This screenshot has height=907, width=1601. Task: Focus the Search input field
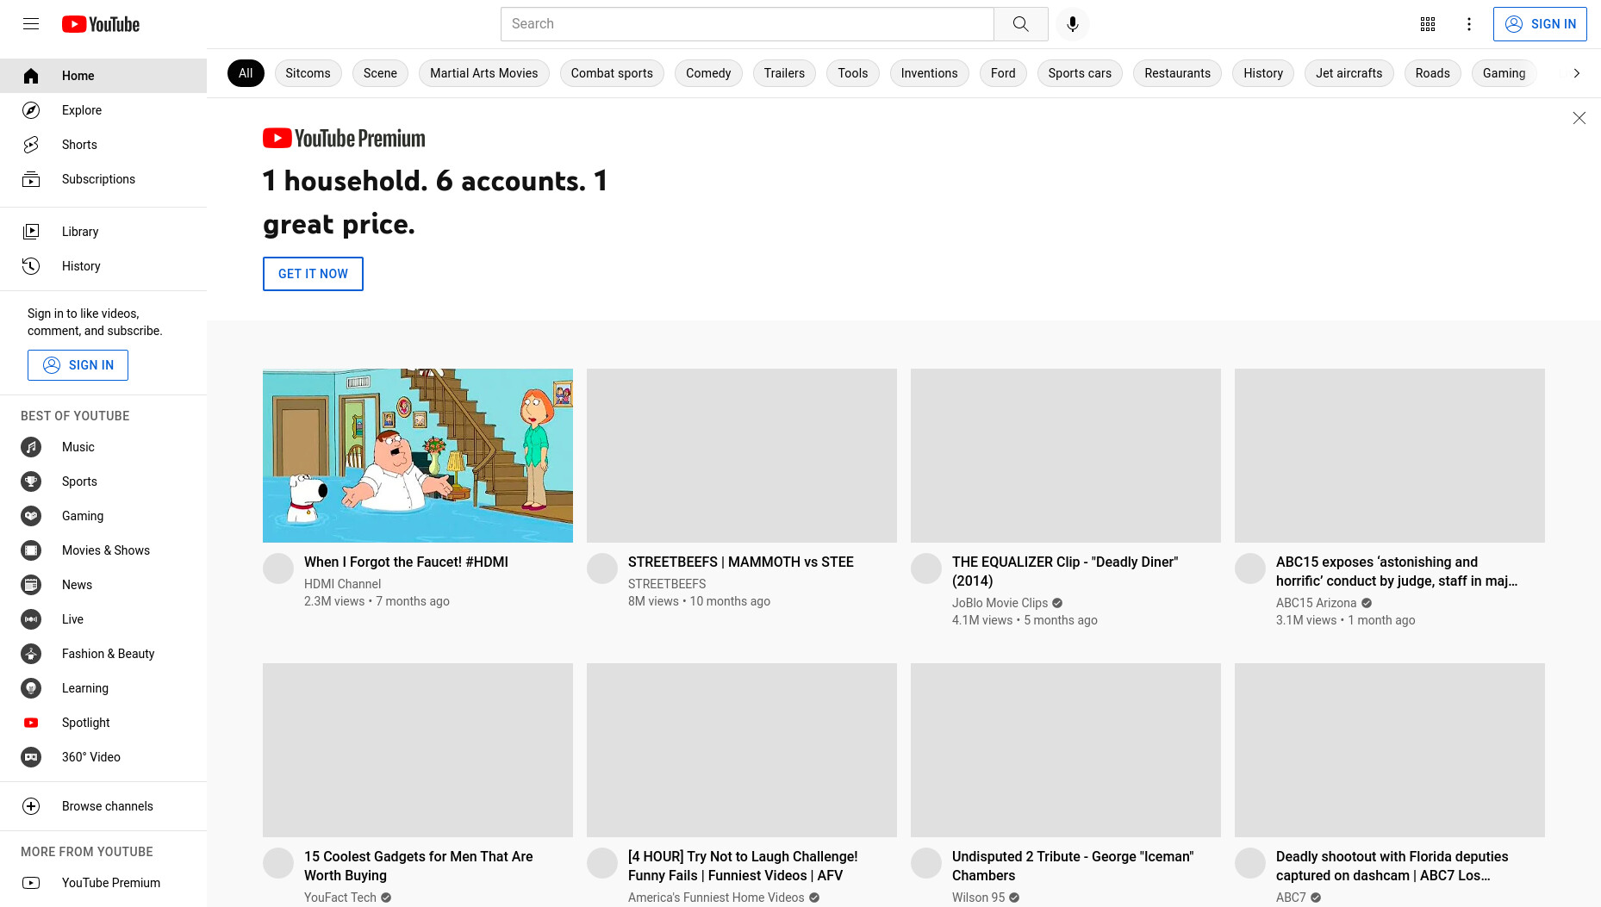[x=747, y=24]
